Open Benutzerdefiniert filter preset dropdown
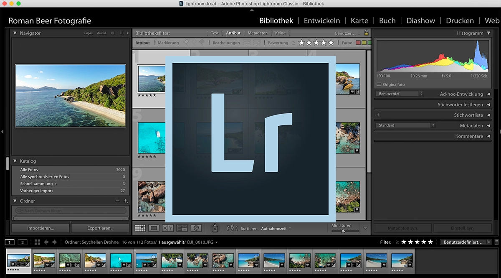The width and height of the screenshot is (501, 278). (466, 242)
